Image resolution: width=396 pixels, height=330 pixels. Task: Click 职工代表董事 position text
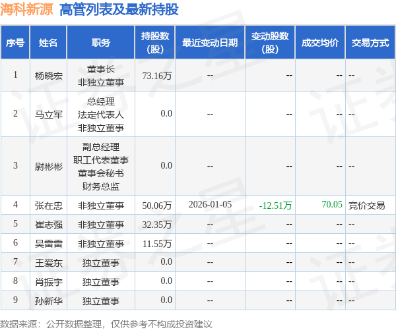coord(101,160)
